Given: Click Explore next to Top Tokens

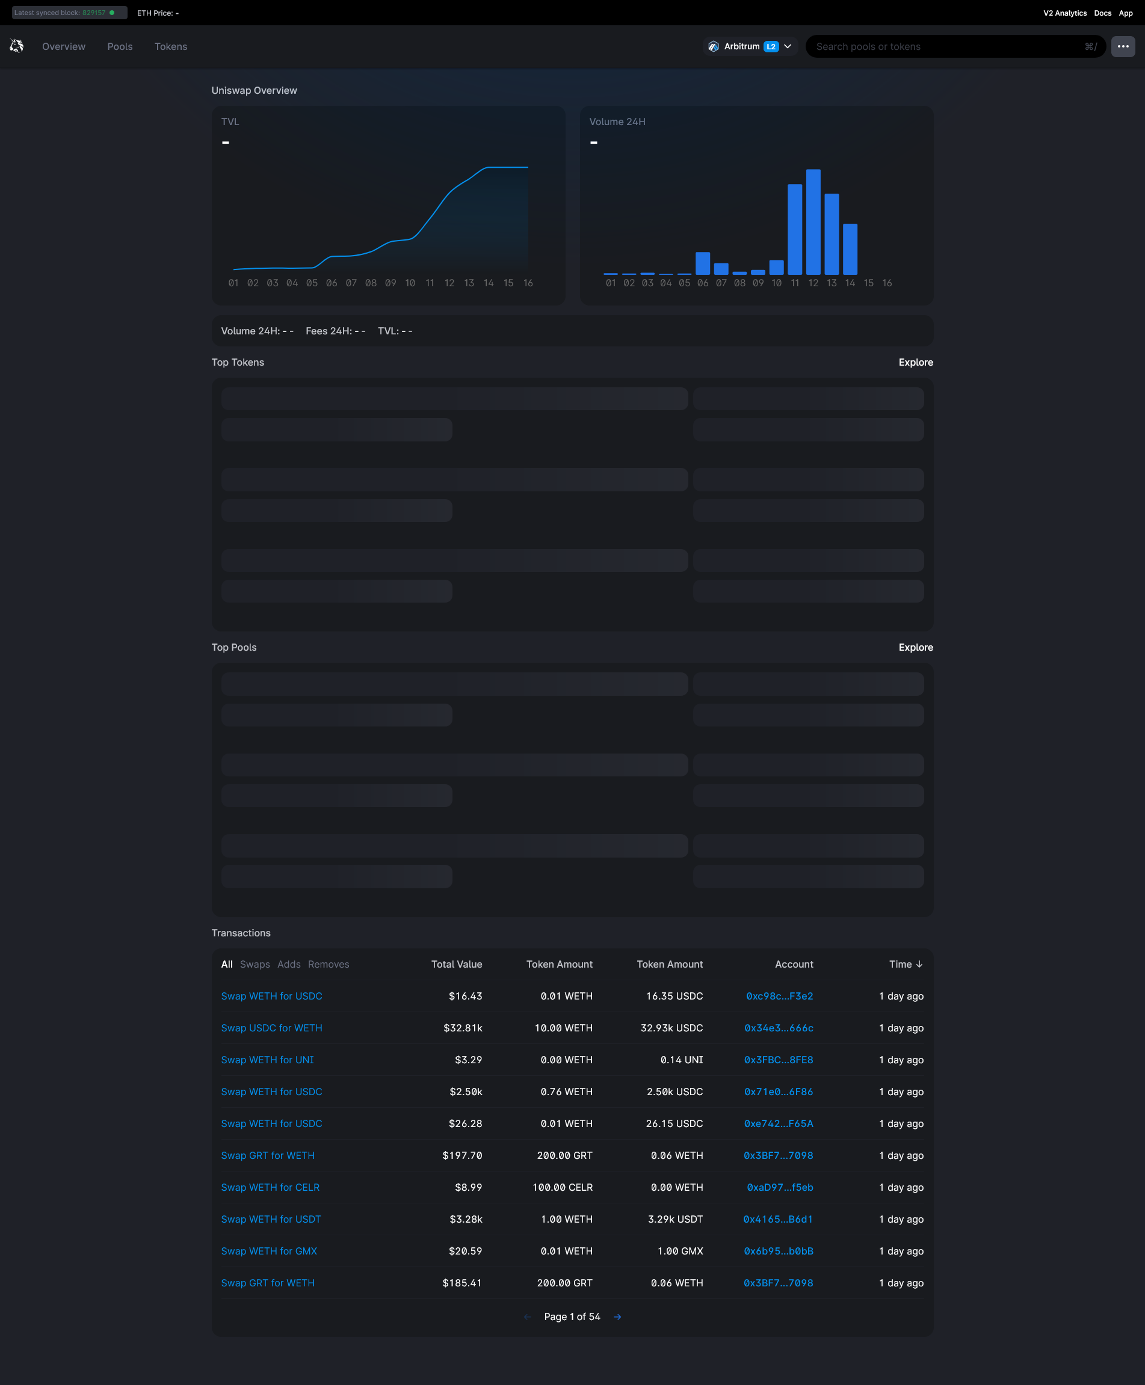Looking at the screenshot, I should (x=916, y=362).
